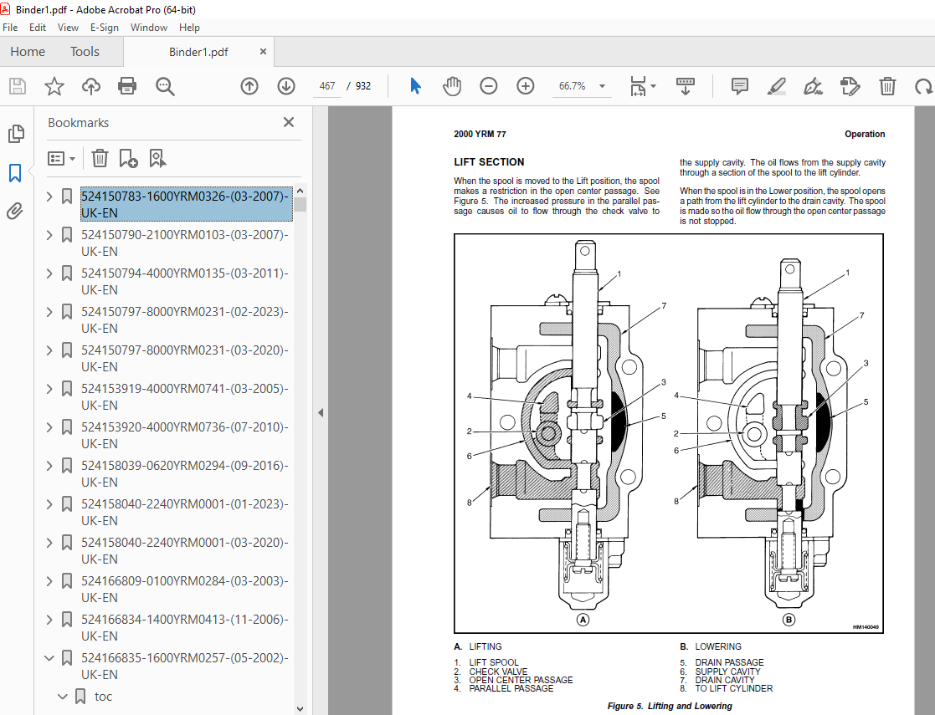Select bookmark 524150797-8000YRM0231-(03-2020)-UK-EN
Image resolution: width=935 pixels, height=715 pixels.
tap(185, 358)
